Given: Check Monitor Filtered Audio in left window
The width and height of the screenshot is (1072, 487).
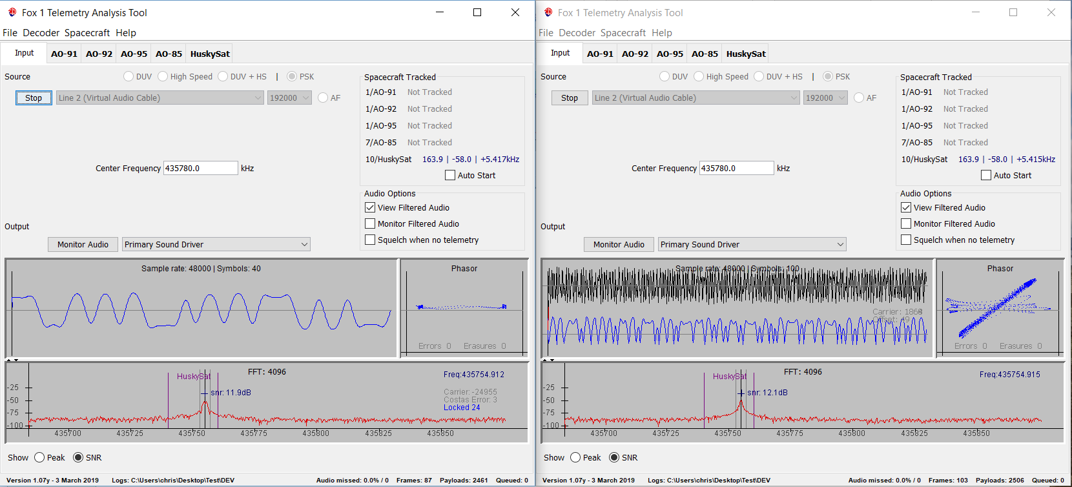Looking at the screenshot, I should pyautogui.click(x=370, y=223).
